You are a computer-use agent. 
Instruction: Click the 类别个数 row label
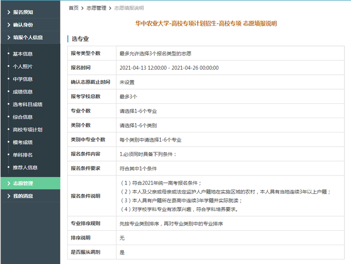point(80,125)
